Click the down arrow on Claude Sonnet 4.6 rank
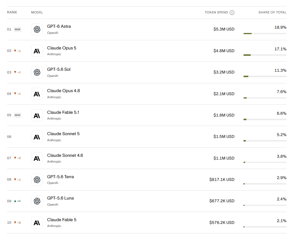The image size is (303, 234). [15, 158]
